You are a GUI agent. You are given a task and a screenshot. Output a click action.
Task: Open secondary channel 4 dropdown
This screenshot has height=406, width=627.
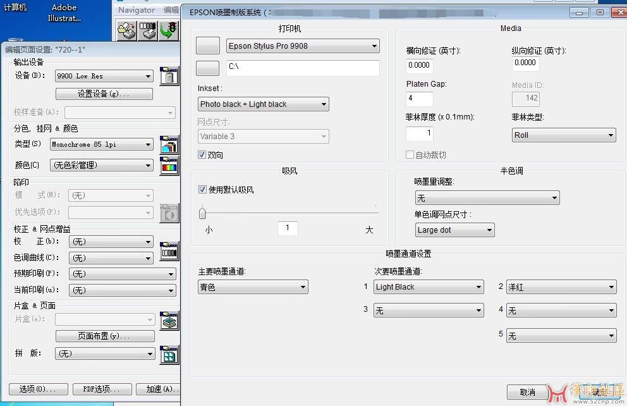pyautogui.click(x=561, y=311)
